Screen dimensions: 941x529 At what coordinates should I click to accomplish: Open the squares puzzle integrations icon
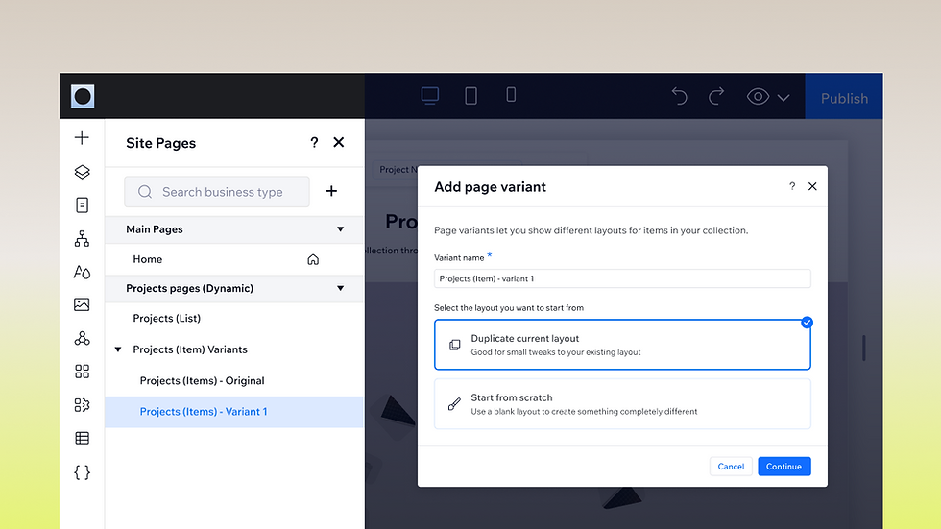point(82,405)
